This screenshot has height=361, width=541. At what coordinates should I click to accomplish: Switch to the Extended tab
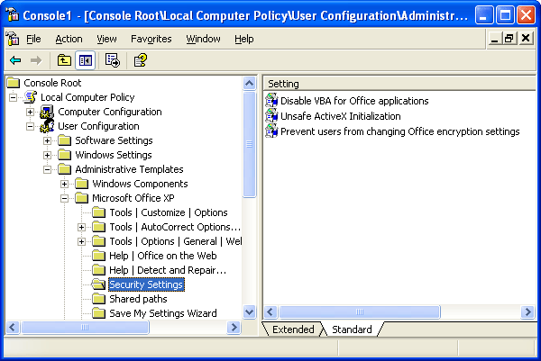tap(293, 329)
